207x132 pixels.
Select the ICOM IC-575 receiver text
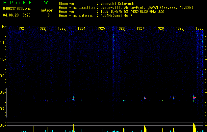click(132, 12)
